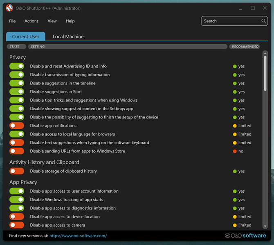
Task: Sort by the SETTING column header
Action: coord(128,47)
